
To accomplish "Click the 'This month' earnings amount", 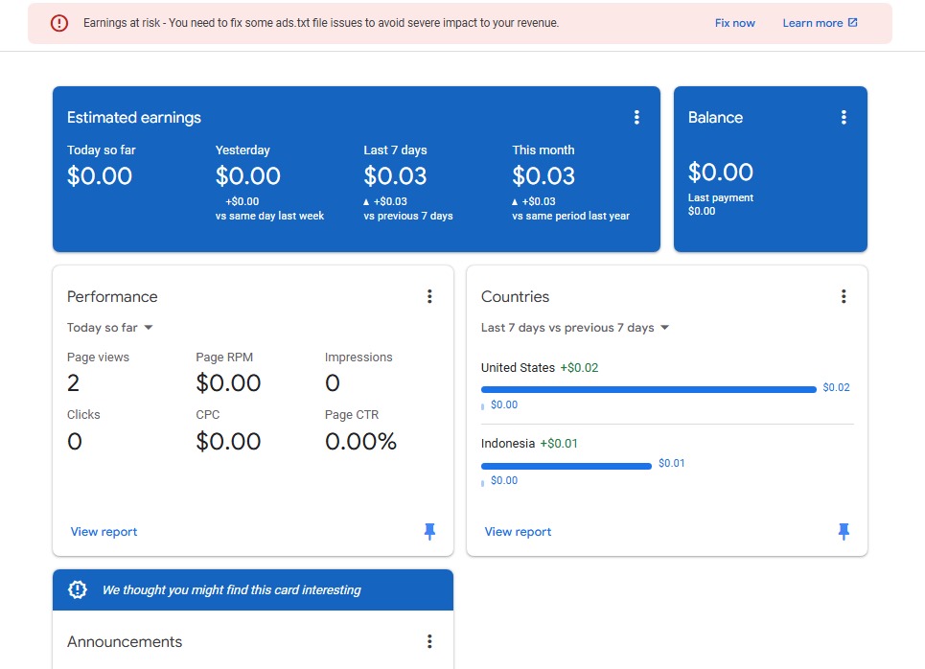I will tap(543, 176).
